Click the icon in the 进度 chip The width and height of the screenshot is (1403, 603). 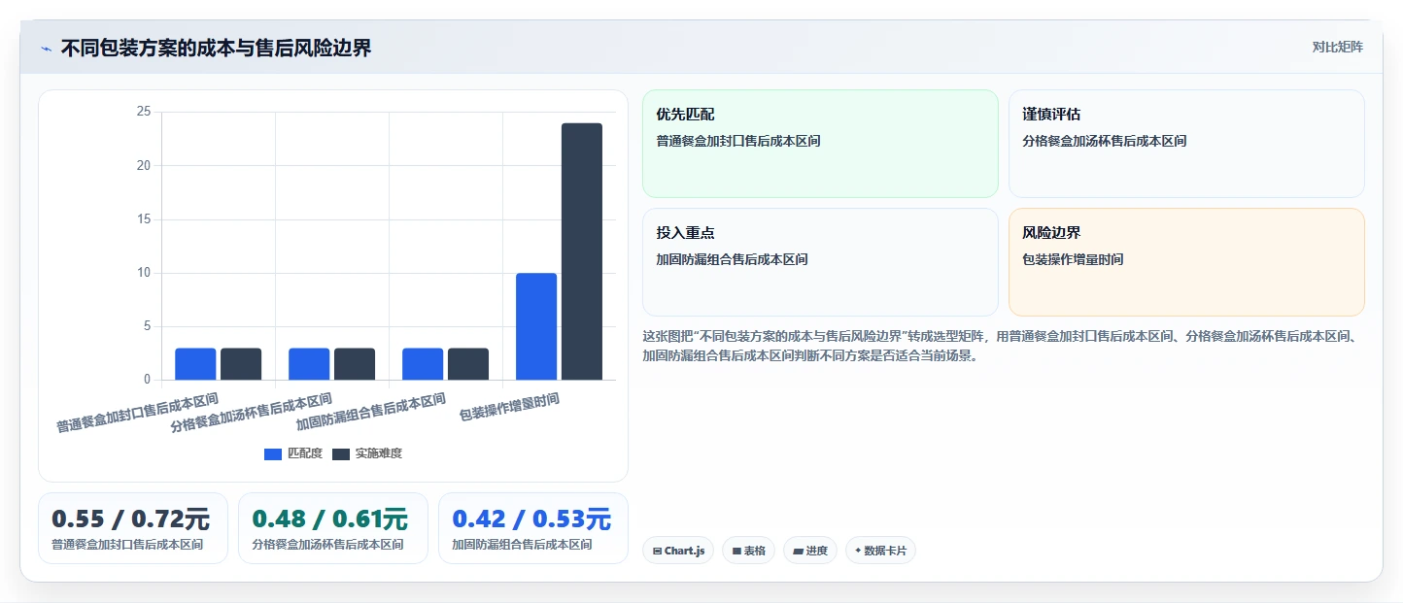coord(798,551)
